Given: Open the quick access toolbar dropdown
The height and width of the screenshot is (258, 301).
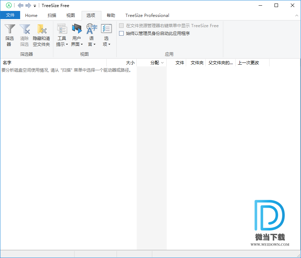Looking at the screenshot, I should (x=35, y=6).
